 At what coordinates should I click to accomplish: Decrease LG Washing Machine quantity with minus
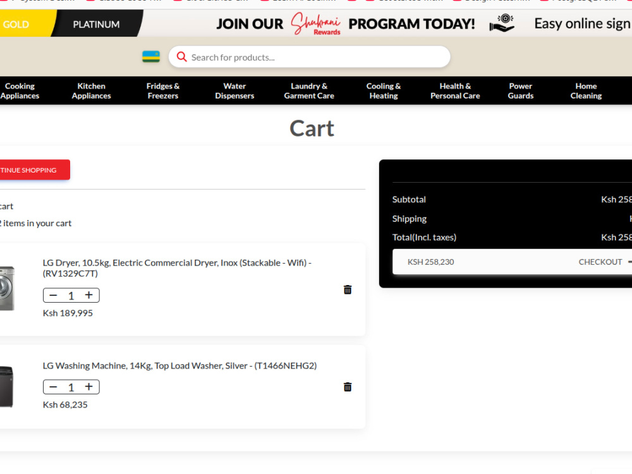tap(53, 387)
